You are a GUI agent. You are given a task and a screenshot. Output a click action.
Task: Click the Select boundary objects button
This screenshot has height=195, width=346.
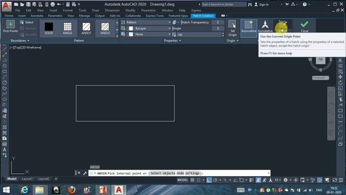[x=26, y=22]
